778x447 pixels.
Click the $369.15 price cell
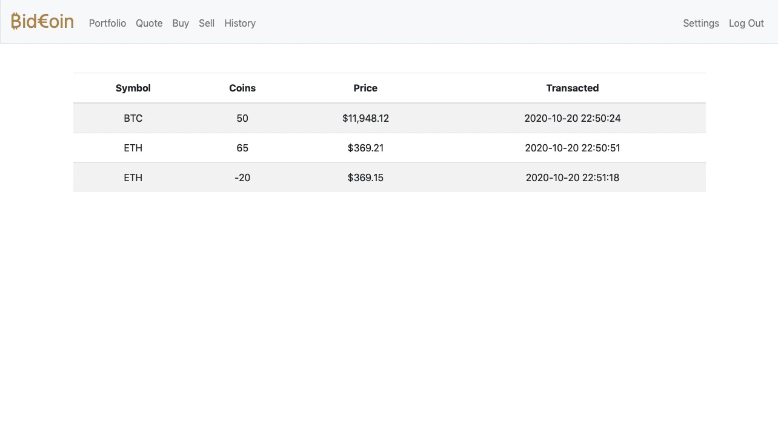pos(365,177)
